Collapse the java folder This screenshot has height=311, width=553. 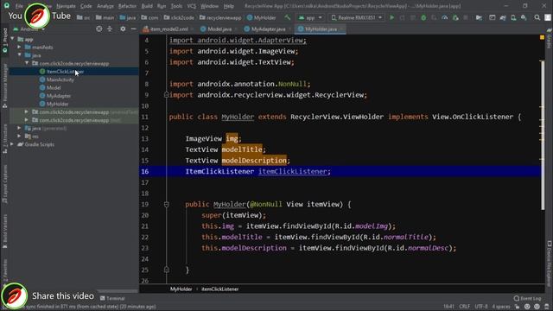click(x=19, y=55)
